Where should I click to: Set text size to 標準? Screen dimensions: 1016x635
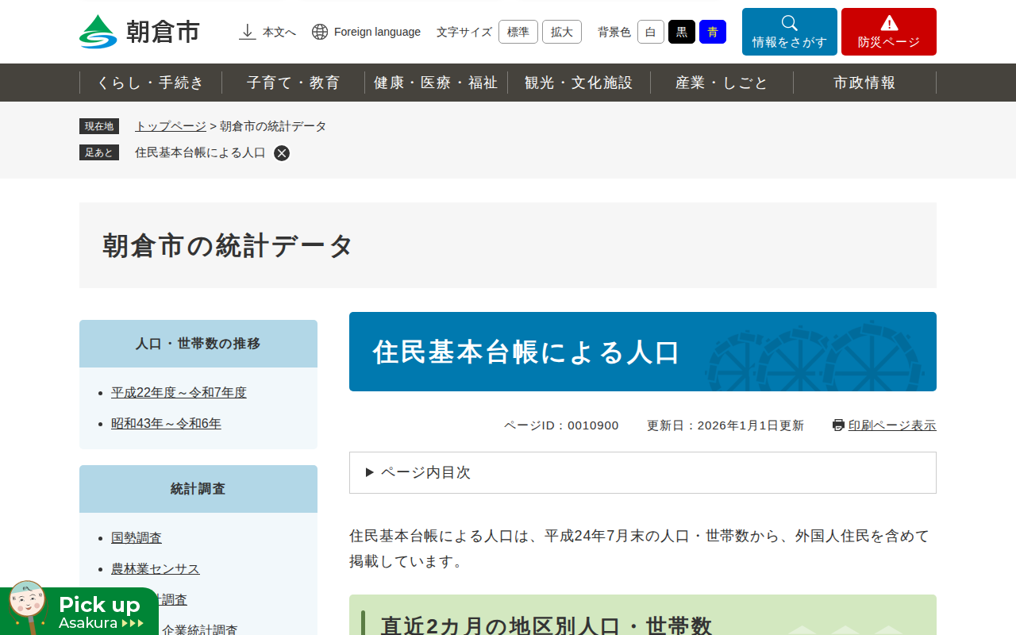[x=518, y=32]
